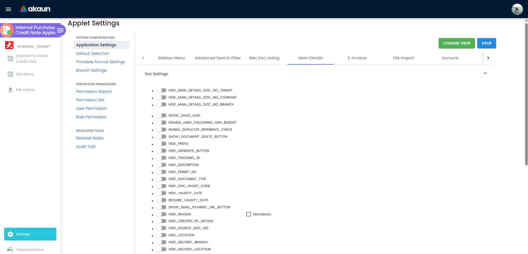The image size is (528, 254).
Task: Open the hamburger navigation menu
Action: click(8, 9)
